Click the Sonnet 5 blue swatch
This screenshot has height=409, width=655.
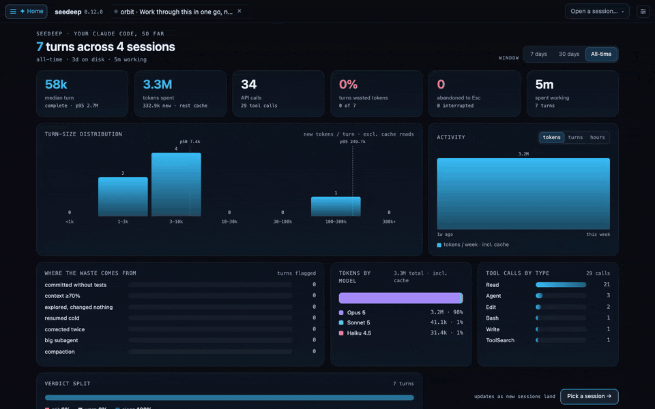click(341, 322)
